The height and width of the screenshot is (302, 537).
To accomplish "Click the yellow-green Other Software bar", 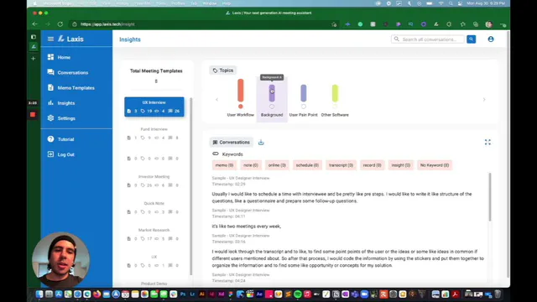I will (x=335, y=93).
